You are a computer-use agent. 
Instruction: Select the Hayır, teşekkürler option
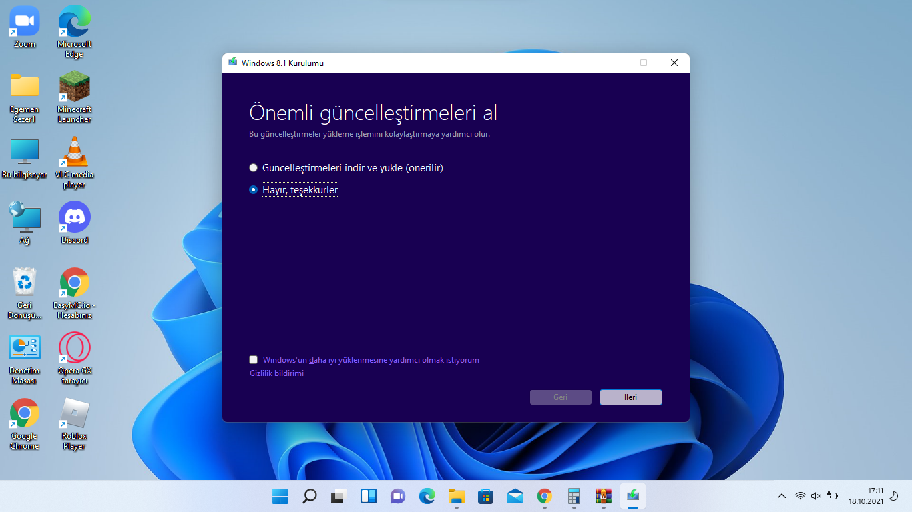tap(253, 189)
